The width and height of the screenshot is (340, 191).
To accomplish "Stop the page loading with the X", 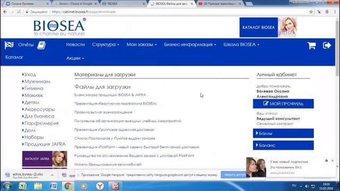I will [19, 12].
